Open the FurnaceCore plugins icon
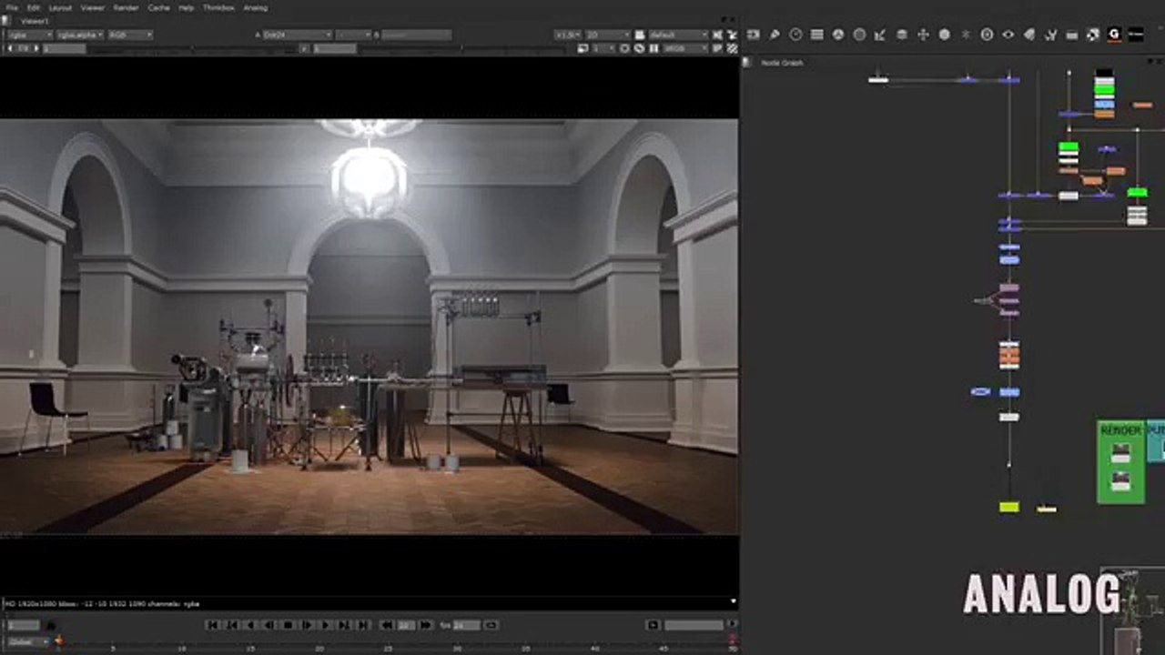The height and width of the screenshot is (655, 1165). tap(1093, 35)
